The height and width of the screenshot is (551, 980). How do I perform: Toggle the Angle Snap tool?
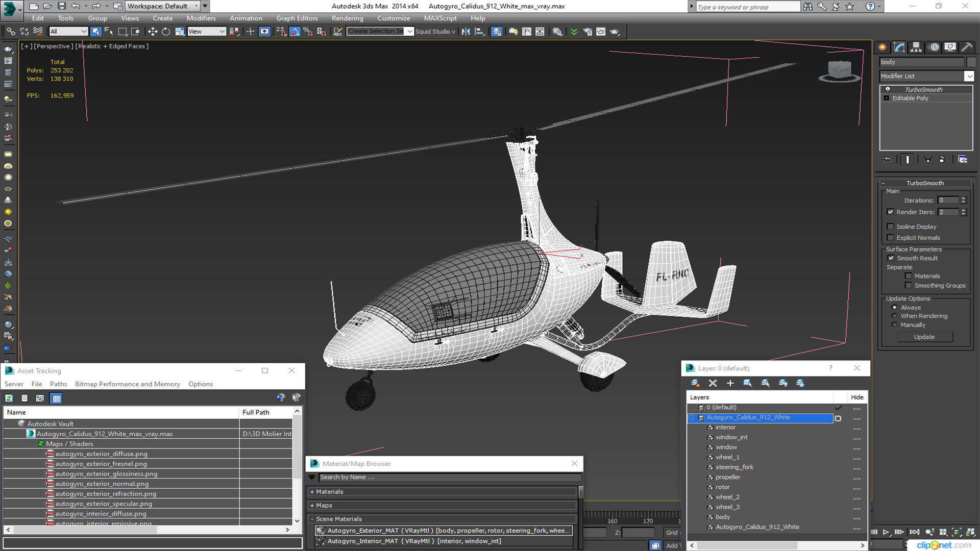295,32
